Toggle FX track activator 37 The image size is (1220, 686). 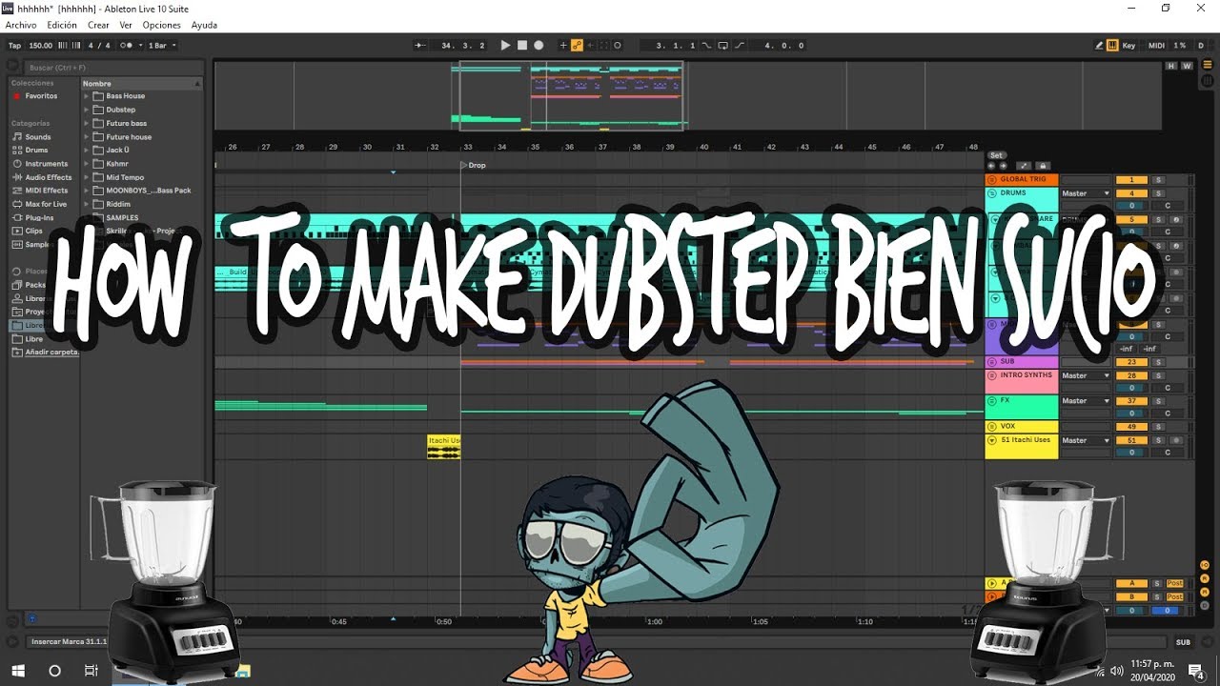tap(1131, 401)
